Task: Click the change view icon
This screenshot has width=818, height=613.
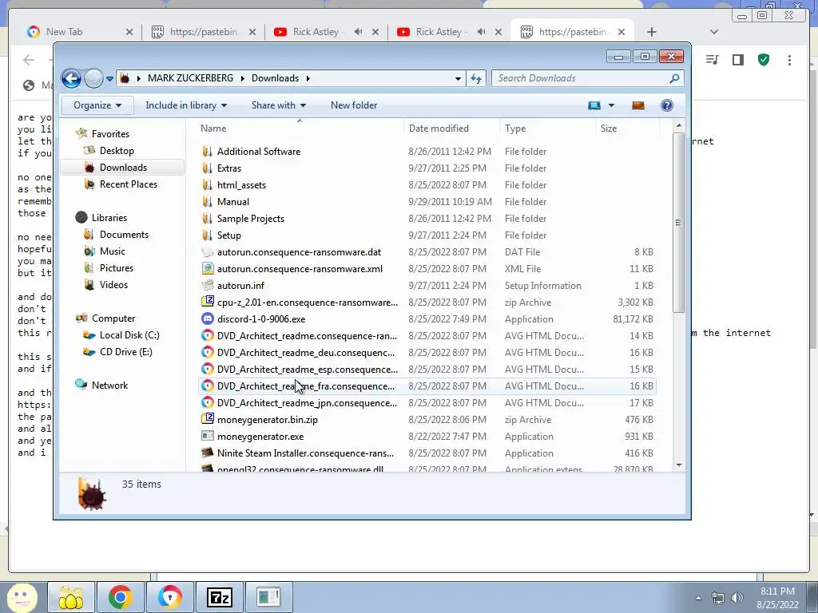Action: click(x=594, y=105)
